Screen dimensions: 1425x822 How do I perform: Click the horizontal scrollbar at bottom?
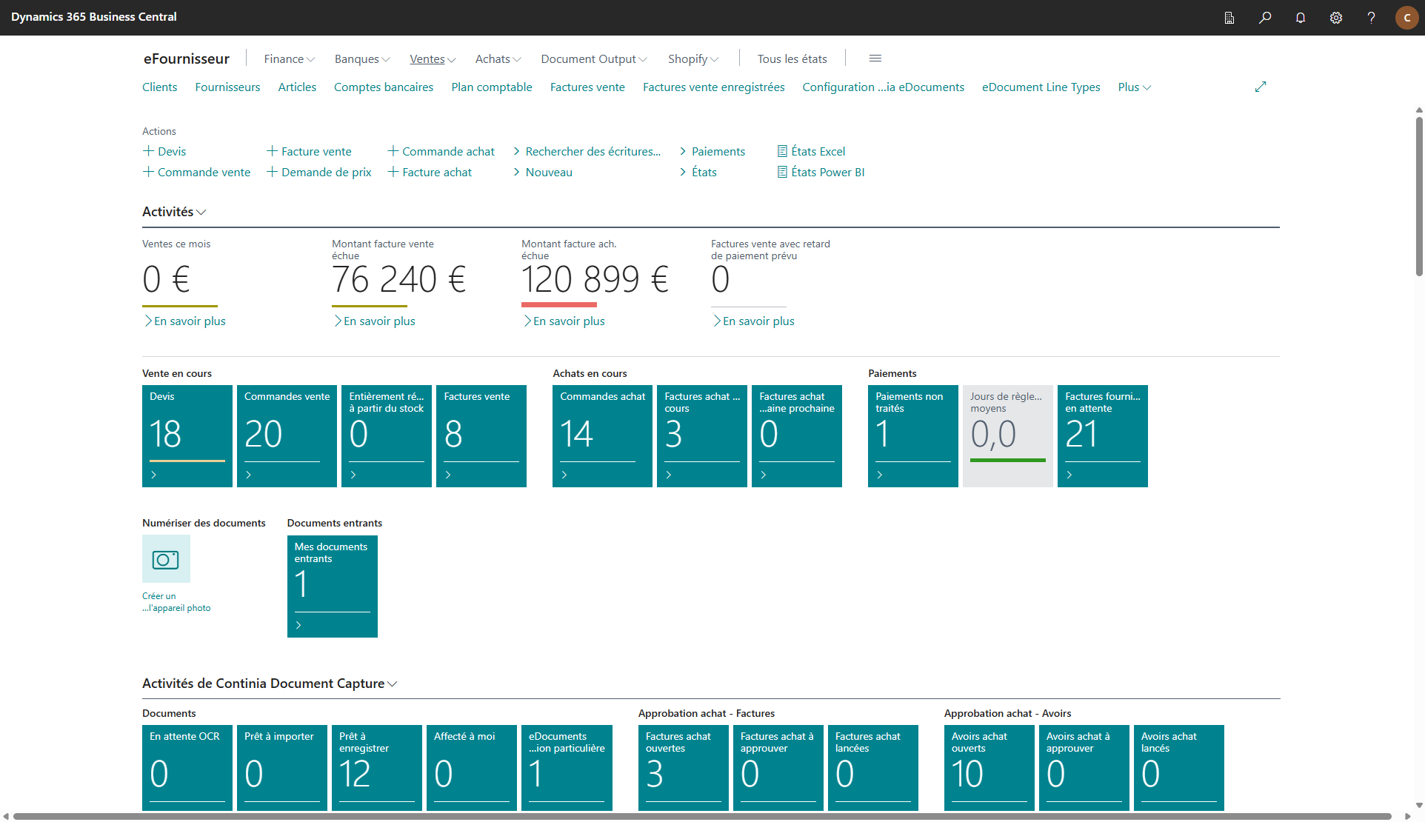[702, 816]
